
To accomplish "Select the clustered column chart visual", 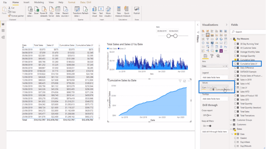I will tap(217, 31).
